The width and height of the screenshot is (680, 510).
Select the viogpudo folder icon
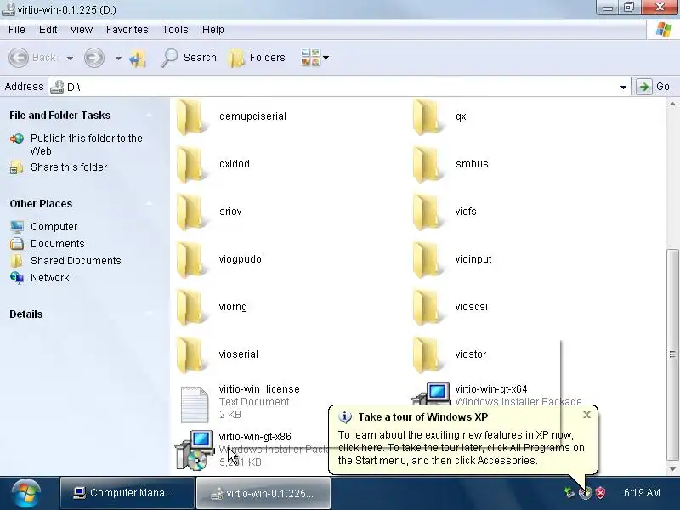tap(190, 260)
